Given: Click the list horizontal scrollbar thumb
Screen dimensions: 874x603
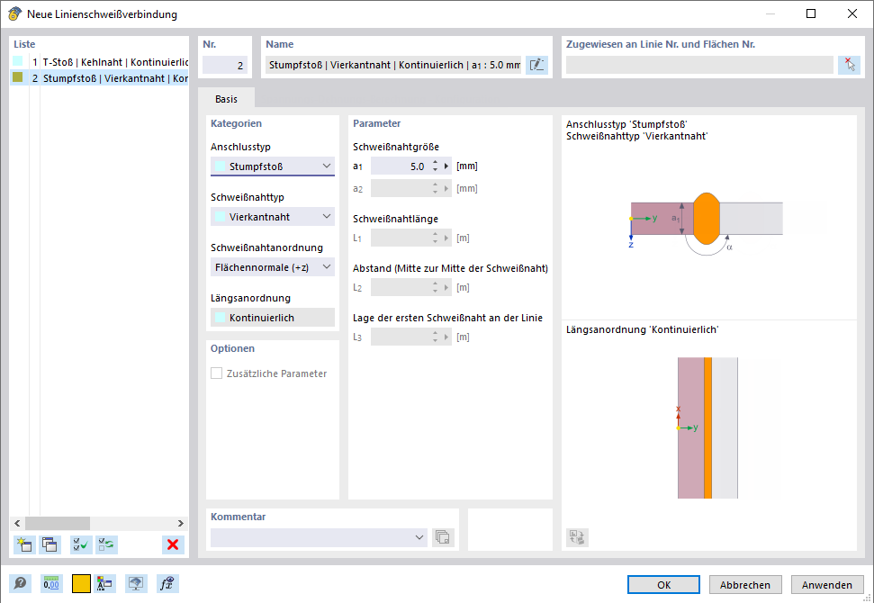Looking at the screenshot, I should [58, 523].
